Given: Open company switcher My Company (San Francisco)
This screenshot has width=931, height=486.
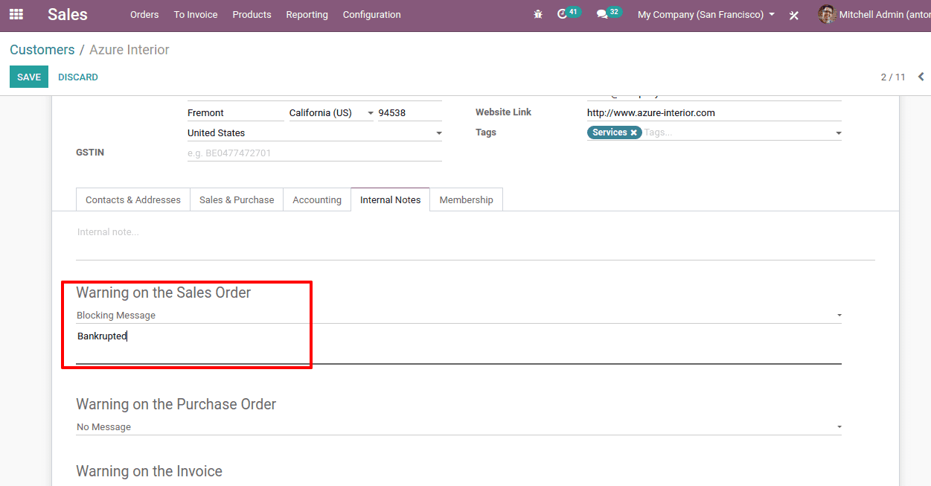Looking at the screenshot, I should 706,14.
